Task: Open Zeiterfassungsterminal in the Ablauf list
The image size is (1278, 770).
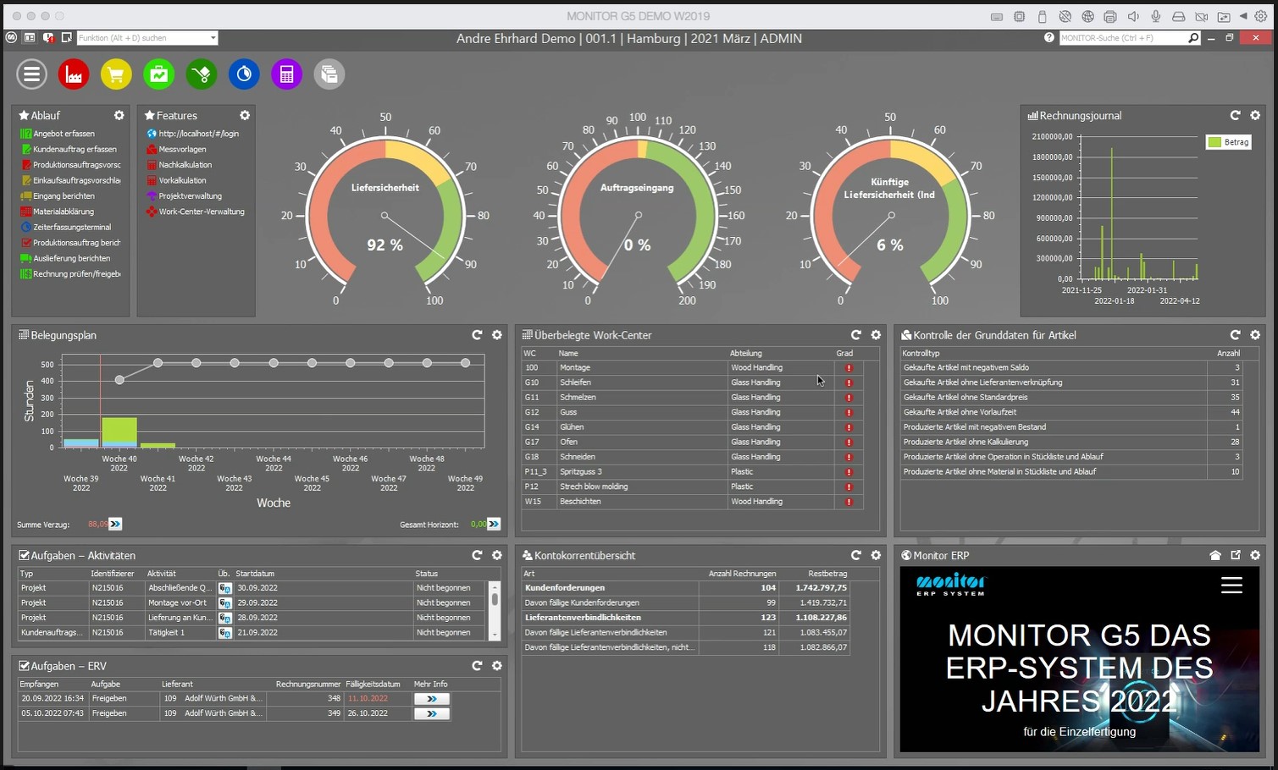Action: tap(65, 227)
